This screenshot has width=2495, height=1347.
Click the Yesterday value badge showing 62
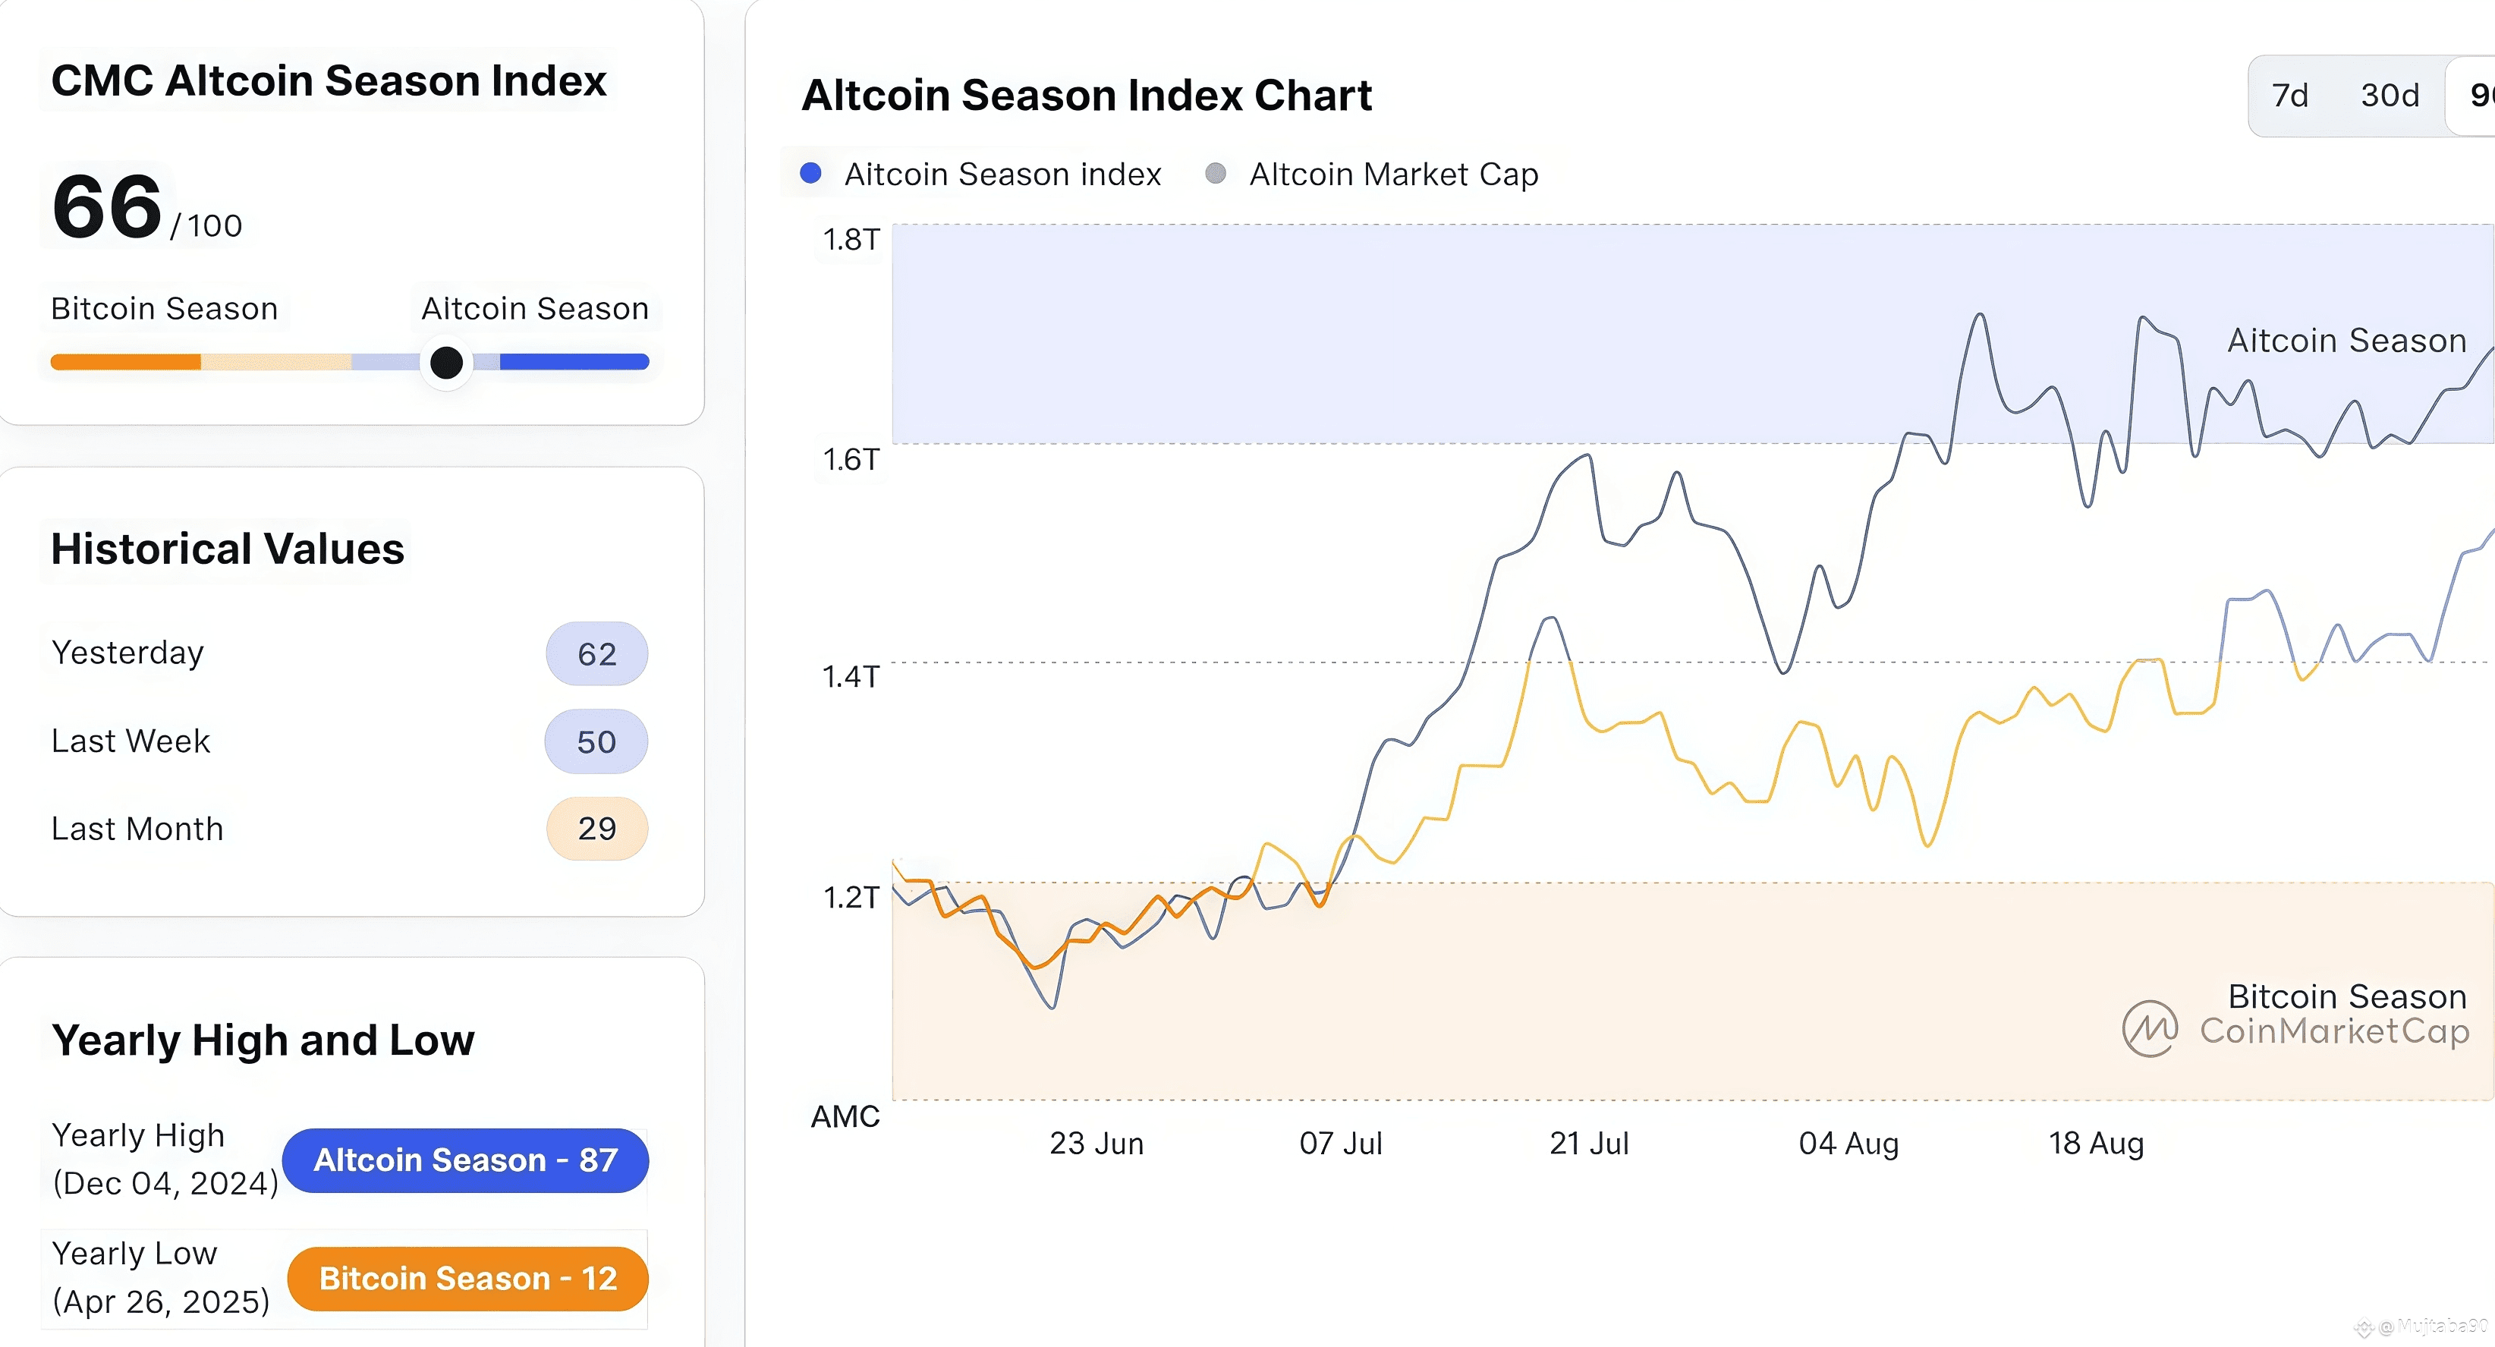click(x=596, y=653)
